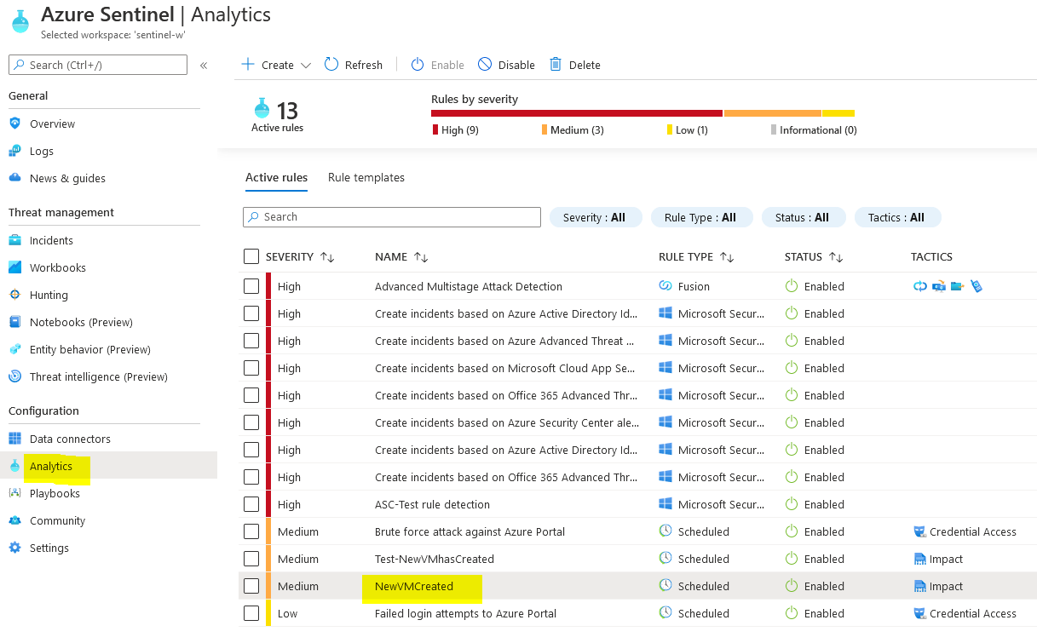Sort by the RULE TYPE column arrows

[727, 256]
